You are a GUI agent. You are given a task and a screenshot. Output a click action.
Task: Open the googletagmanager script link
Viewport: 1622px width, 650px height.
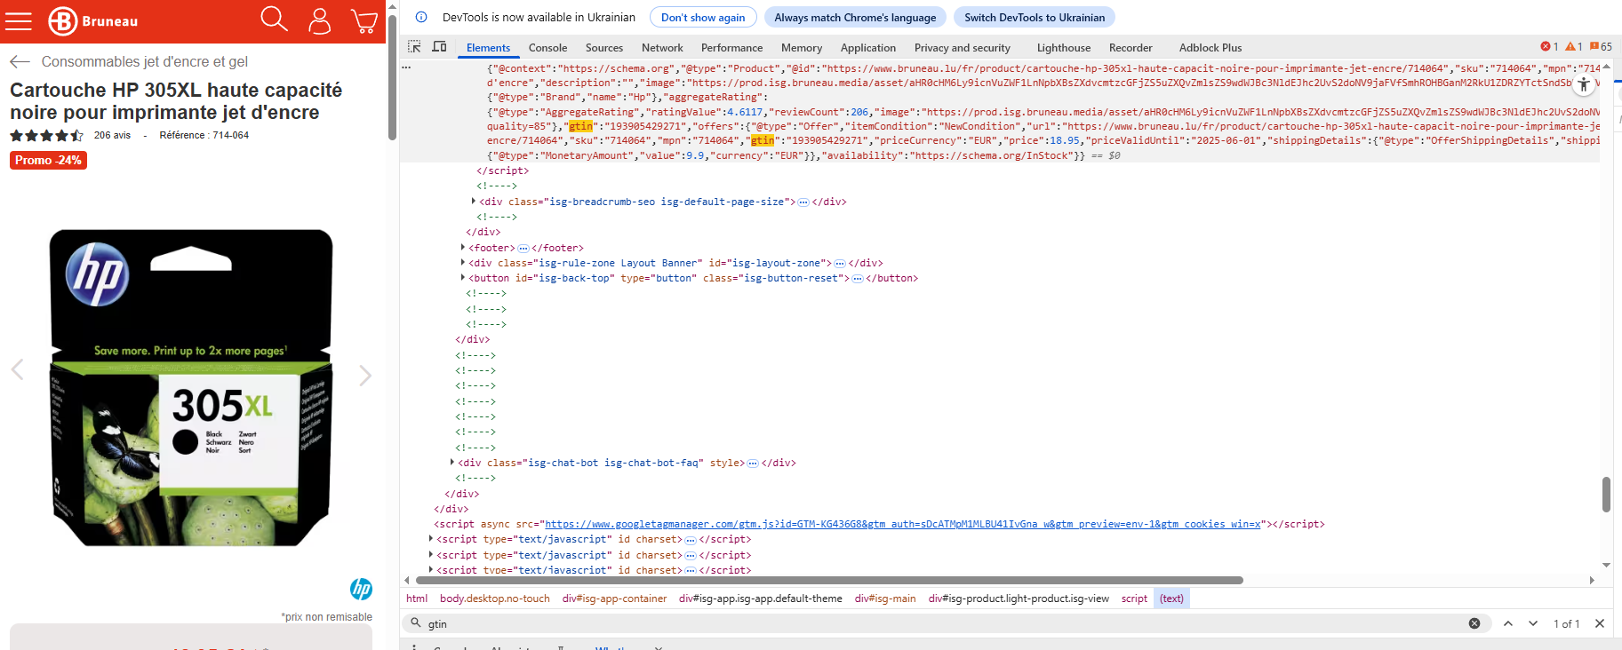click(903, 524)
